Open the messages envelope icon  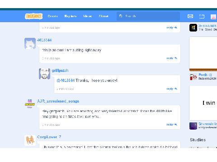click(190, 16)
